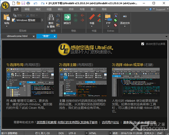Click the clipboard user icon beside combo box
Image resolution: width=169 pixels, height=135 pixels.
[x=14, y=20]
